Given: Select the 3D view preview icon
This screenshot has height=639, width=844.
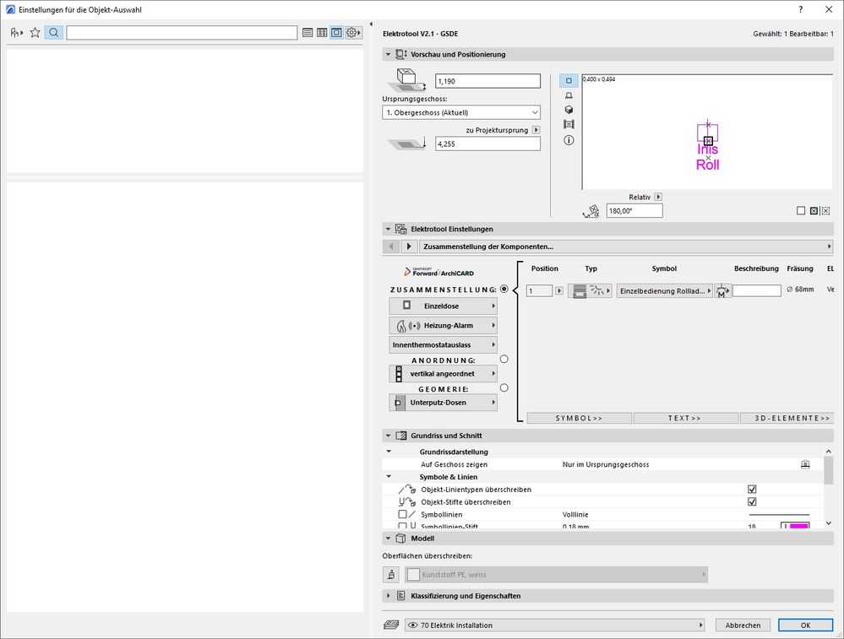Looking at the screenshot, I should click(569, 110).
